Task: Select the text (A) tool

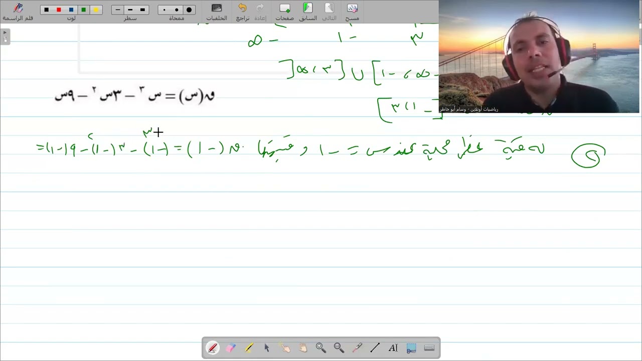Action: click(x=393, y=347)
